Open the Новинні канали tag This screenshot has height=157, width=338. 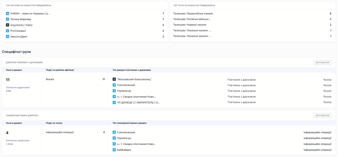point(190,25)
